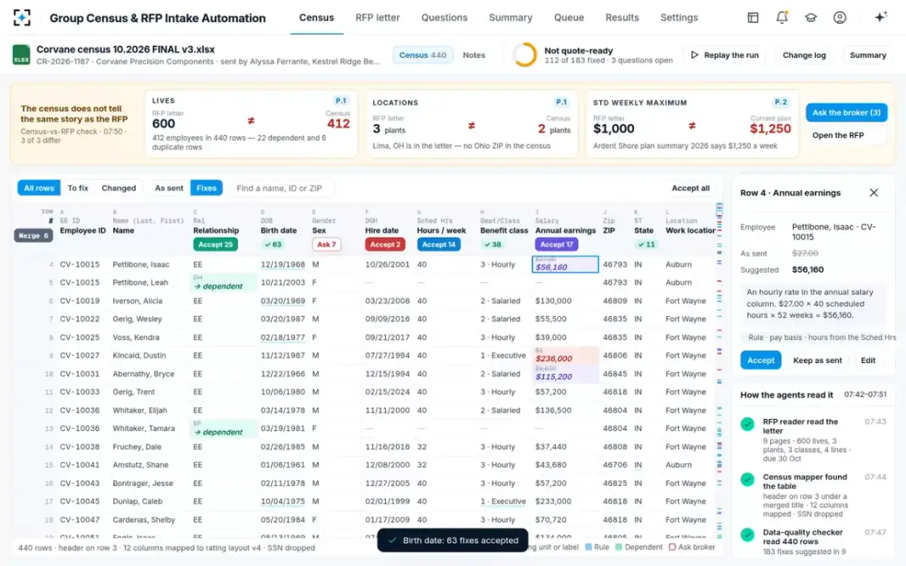The width and height of the screenshot is (906, 566).
Task: Click employee ID CV-10047
Action: coord(79,520)
